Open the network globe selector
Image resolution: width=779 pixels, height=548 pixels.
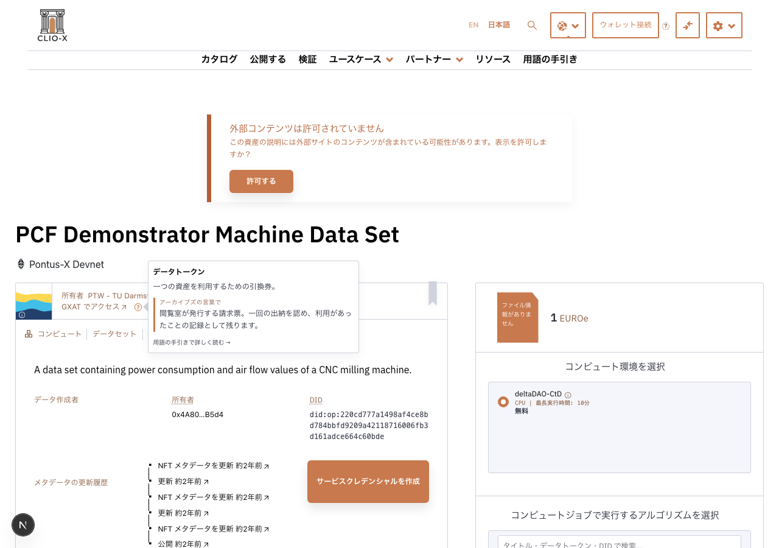click(x=568, y=26)
